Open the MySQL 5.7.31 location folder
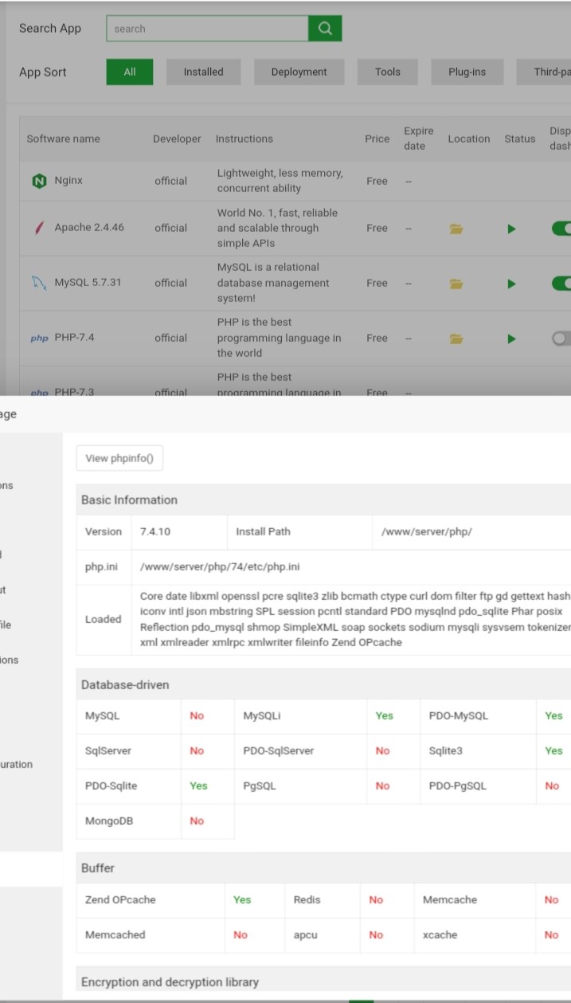Viewport: 571px width, 1003px height. [456, 284]
